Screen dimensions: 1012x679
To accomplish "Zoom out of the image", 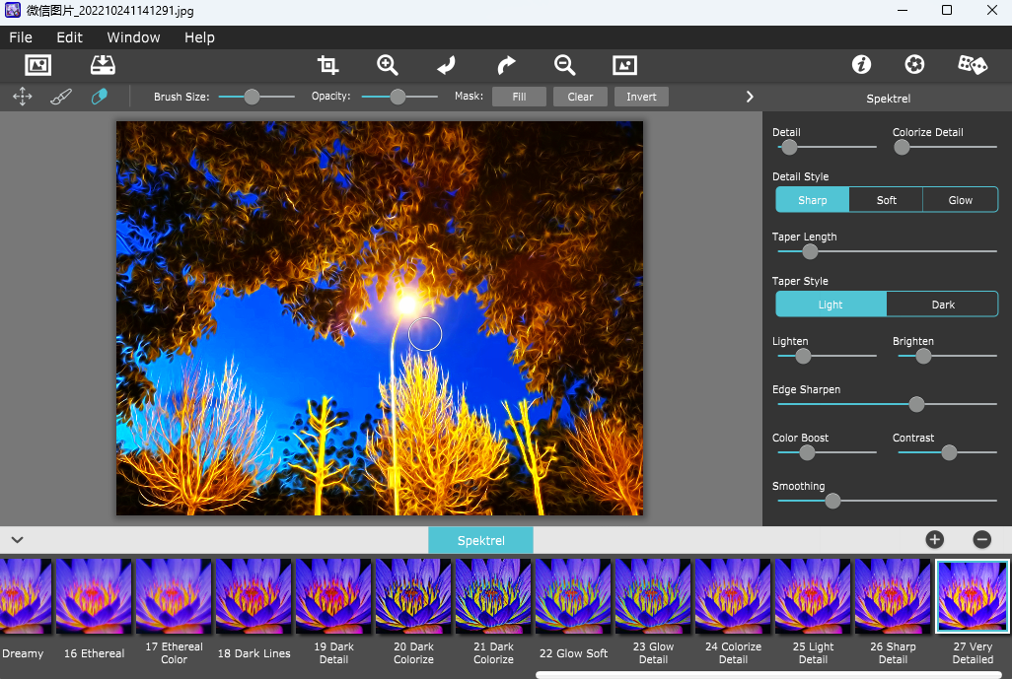I will 564,65.
